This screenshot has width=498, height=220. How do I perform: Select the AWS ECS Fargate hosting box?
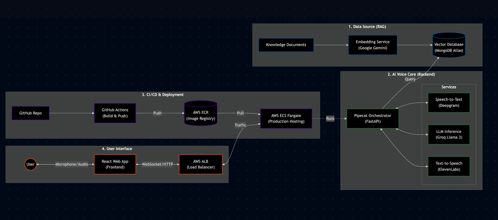point(286,118)
